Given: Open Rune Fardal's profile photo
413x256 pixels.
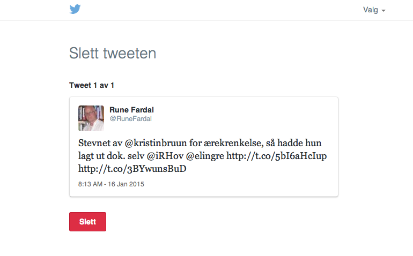Looking at the screenshot, I should [91, 118].
